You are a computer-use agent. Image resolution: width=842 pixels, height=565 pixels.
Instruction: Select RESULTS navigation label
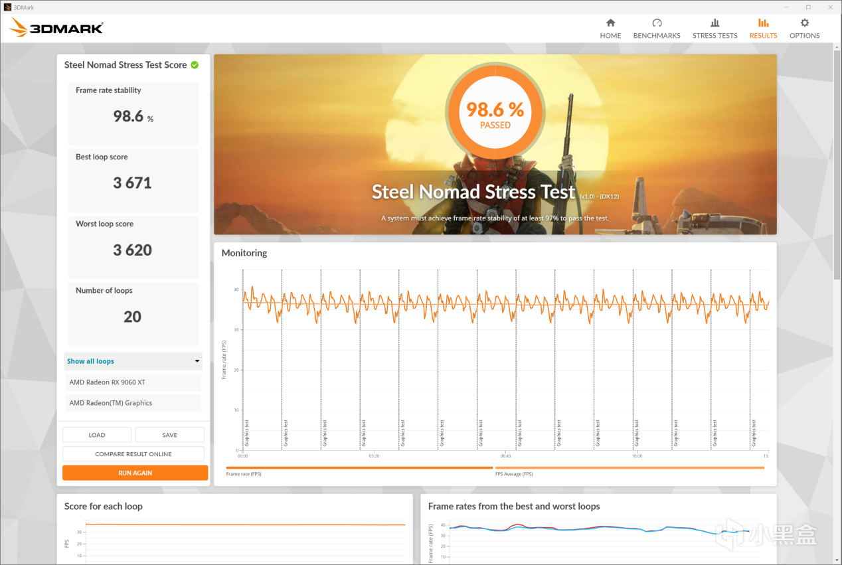coord(763,36)
